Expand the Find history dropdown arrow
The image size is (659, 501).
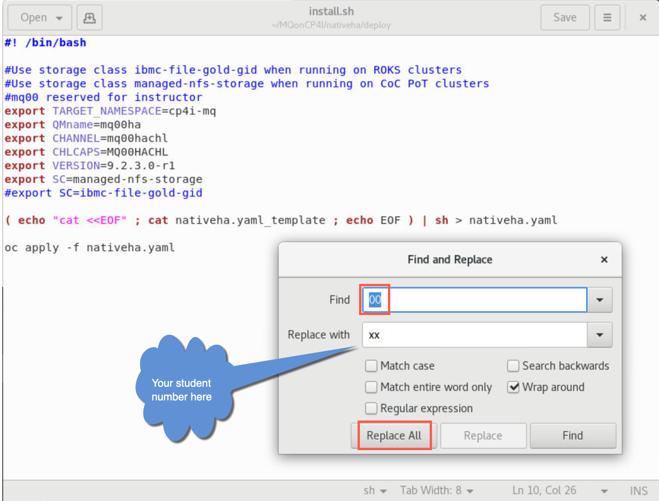click(x=600, y=300)
